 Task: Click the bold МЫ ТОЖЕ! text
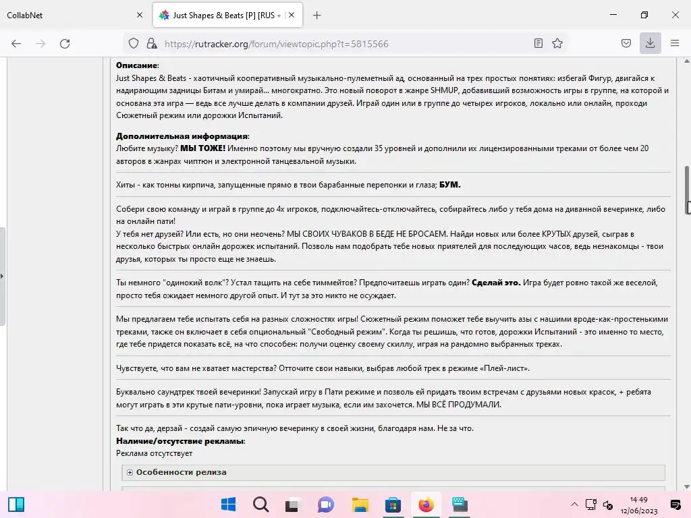pyautogui.click(x=202, y=148)
